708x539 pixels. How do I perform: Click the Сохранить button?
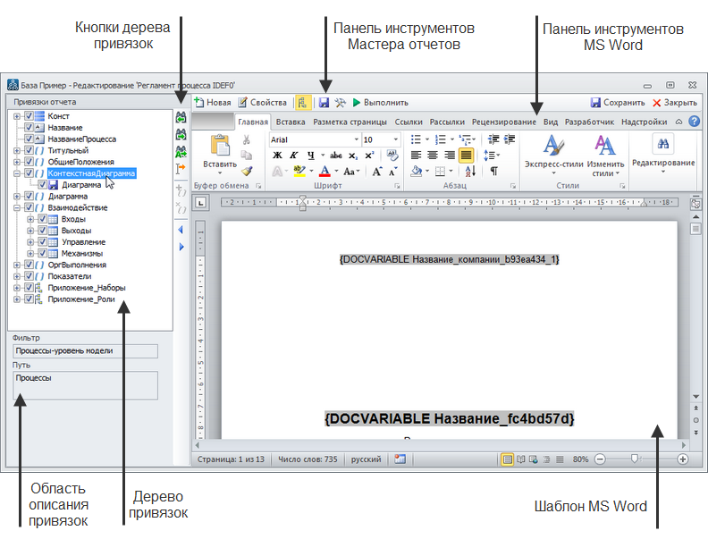[618, 103]
